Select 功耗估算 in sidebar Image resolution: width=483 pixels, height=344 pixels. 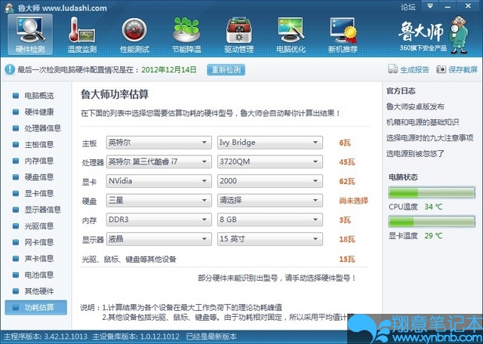(35, 307)
